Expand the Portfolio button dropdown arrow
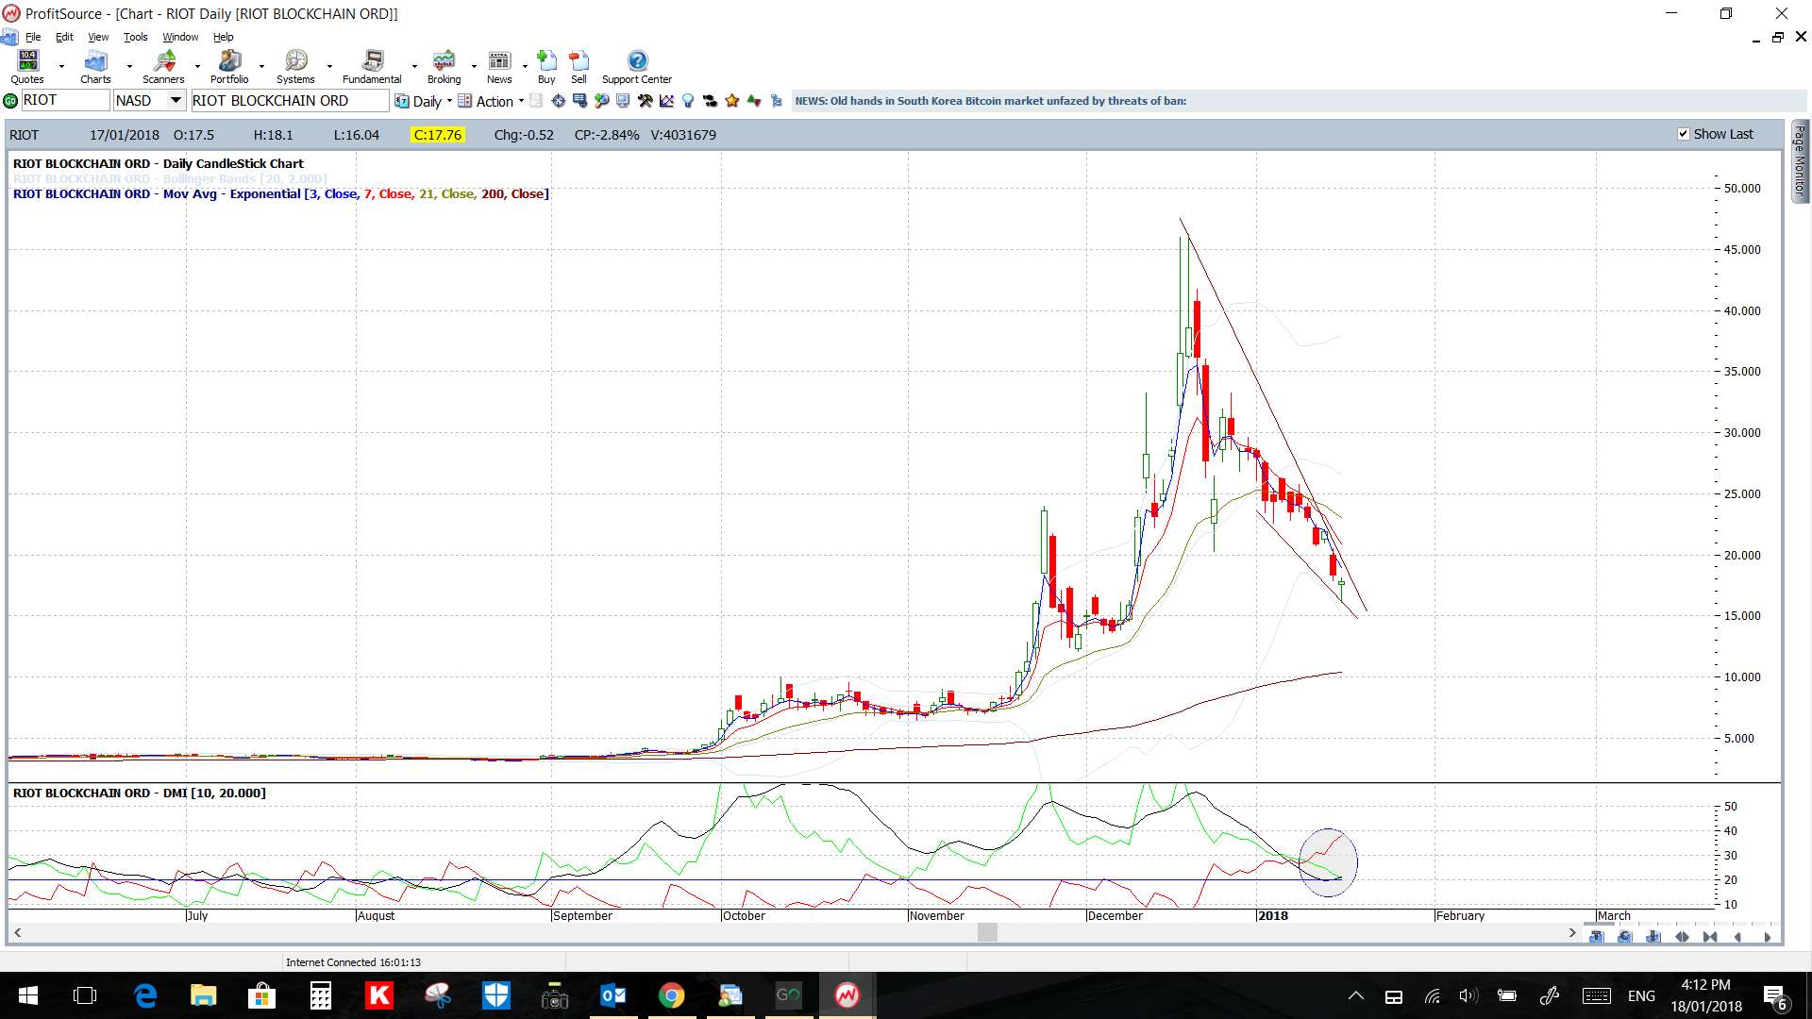 261,66
